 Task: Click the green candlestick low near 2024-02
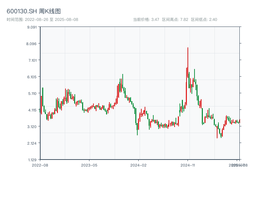click(137, 129)
